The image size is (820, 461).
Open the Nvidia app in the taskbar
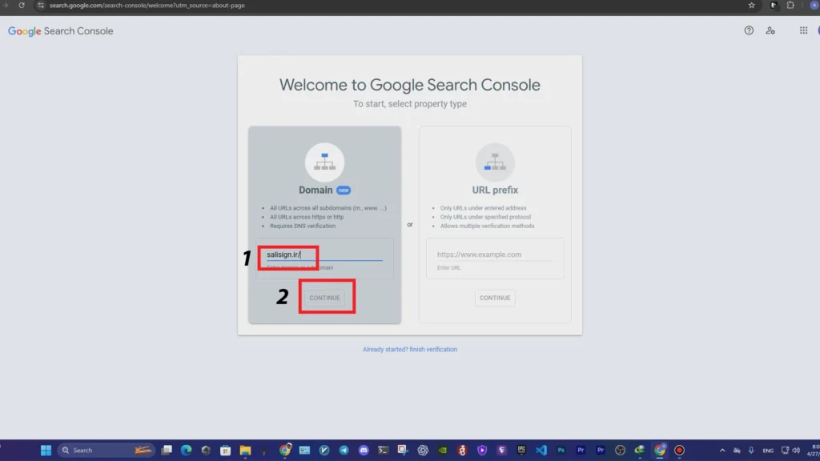pyautogui.click(x=442, y=450)
